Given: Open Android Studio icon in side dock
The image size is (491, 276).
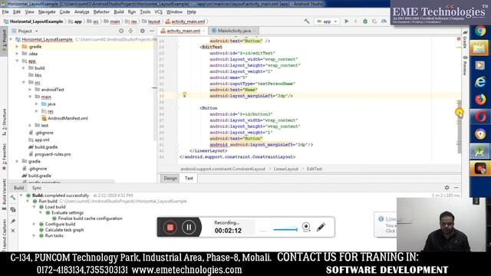Looking at the screenshot, I should (479, 152).
